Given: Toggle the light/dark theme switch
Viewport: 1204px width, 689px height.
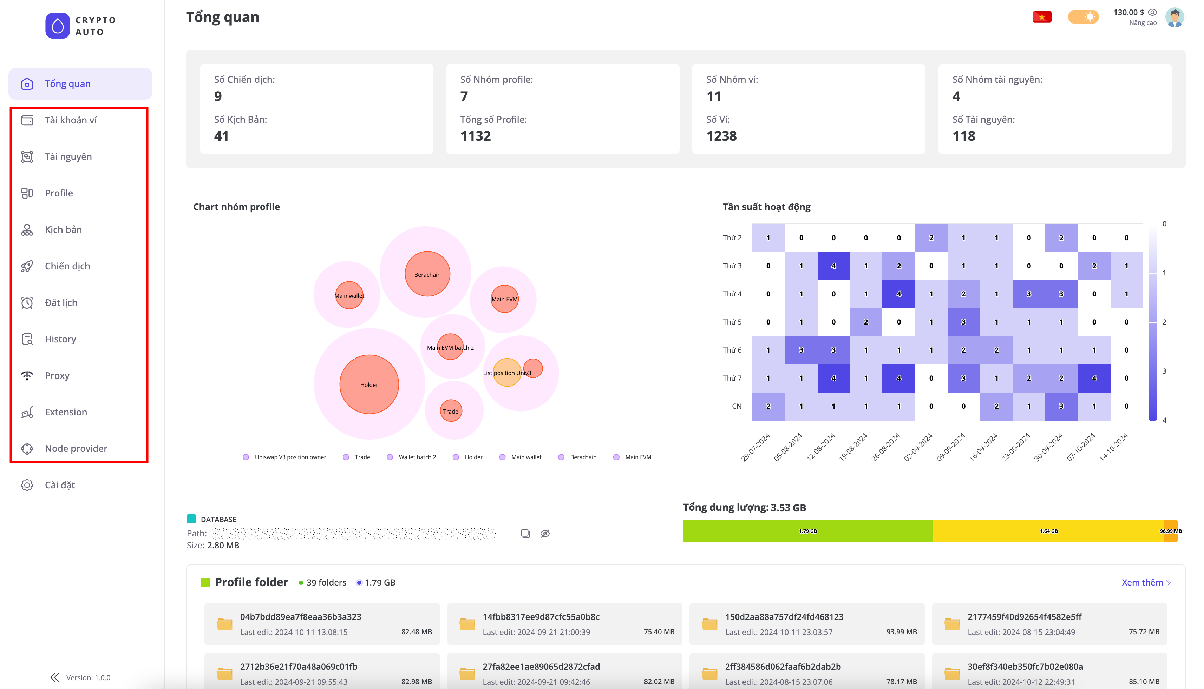Looking at the screenshot, I should tap(1083, 17).
